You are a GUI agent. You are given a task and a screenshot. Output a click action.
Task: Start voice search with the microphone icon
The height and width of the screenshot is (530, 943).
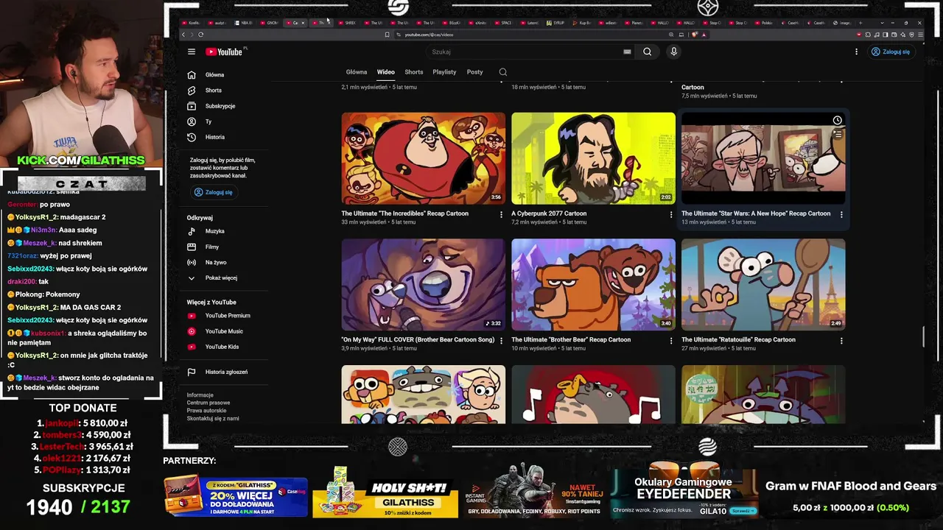(x=673, y=52)
